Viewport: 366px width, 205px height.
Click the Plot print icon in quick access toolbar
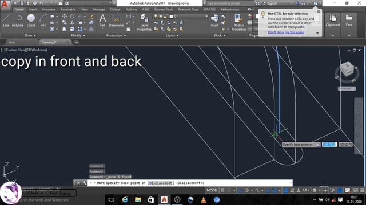35,3
